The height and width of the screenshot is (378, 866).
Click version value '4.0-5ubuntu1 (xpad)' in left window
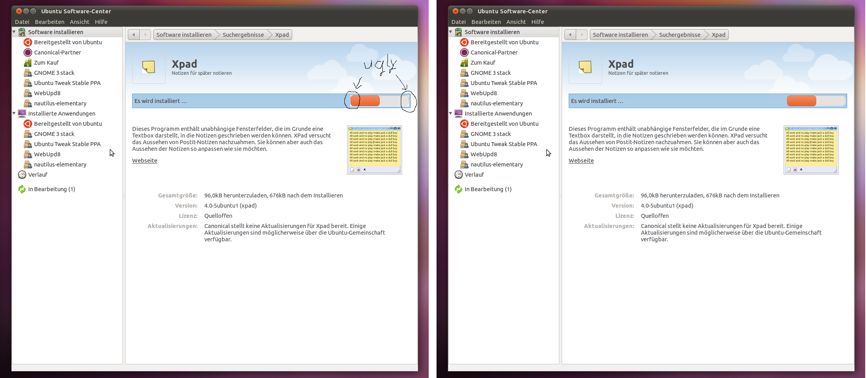pyautogui.click(x=231, y=206)
